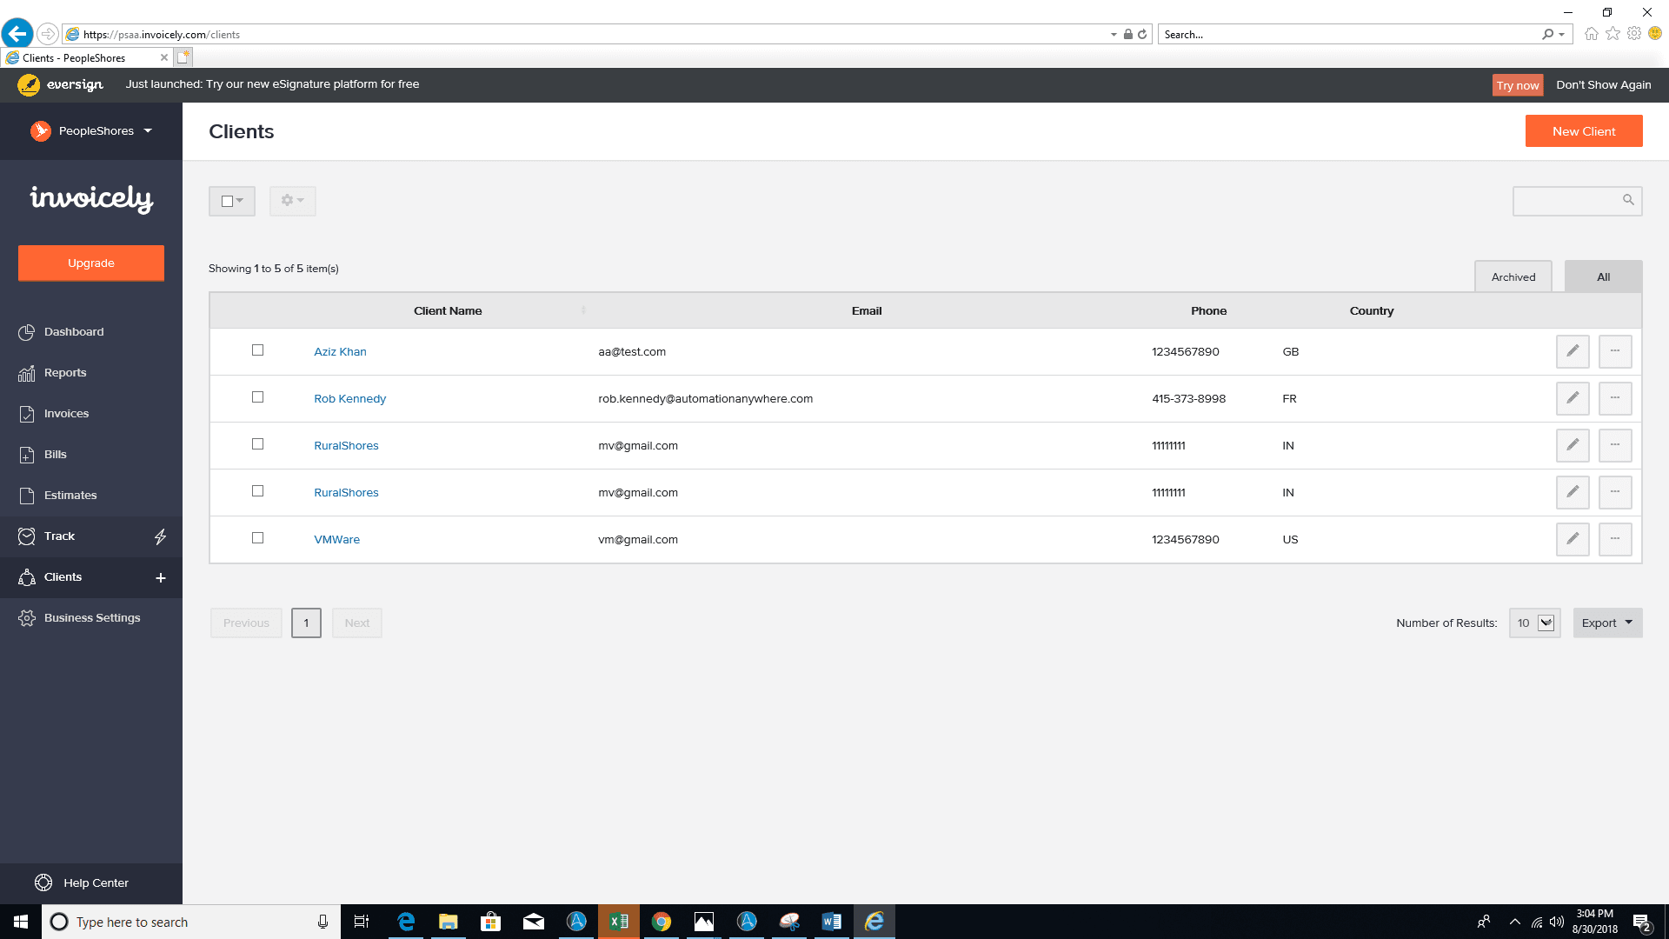
Task: Open more options for Rob Kennedy row
Action: [1615, 398]
